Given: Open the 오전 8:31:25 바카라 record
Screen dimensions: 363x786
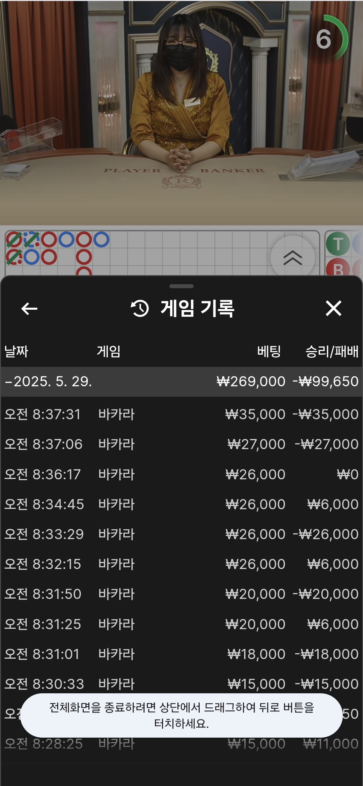Looking at the screenshot, I should pyautogui.click(x=182, y=624).
